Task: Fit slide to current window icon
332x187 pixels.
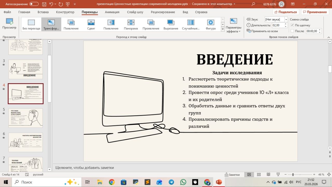Action: (x=328, y=175)
